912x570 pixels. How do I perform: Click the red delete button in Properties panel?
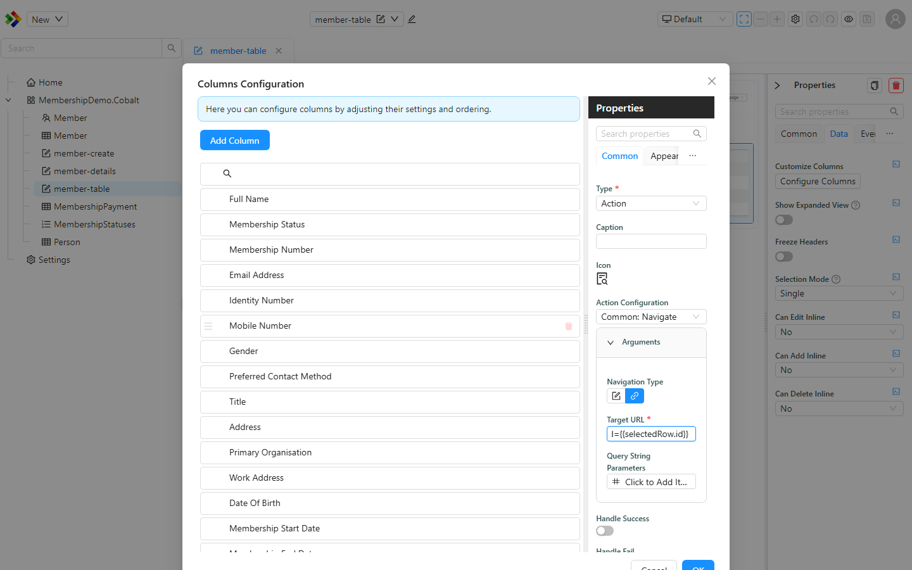coord(896,85)
